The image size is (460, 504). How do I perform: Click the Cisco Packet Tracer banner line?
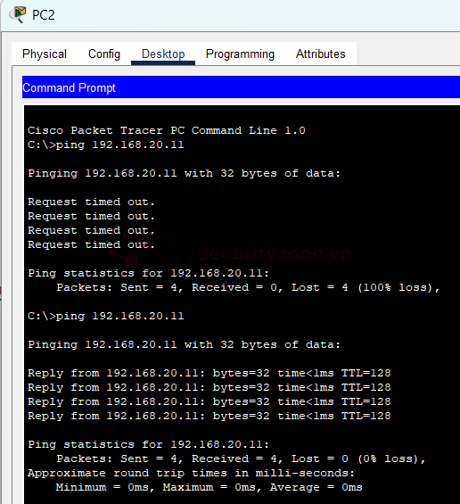(167, 130)
